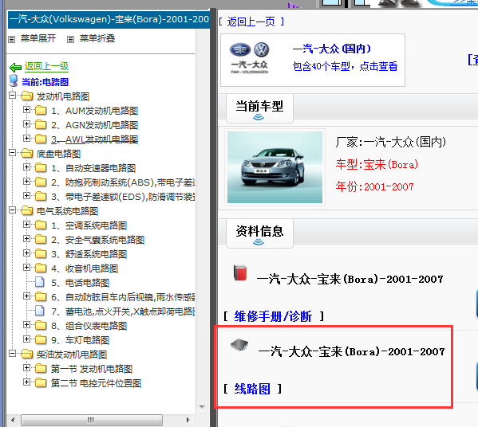Select the 组合仪表电路图 tree item

click(x=89, y=326)
